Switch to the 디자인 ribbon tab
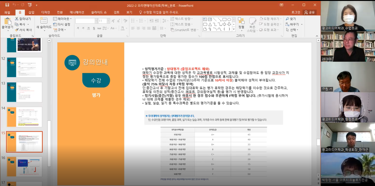The image size is (375, 186). click(x=46, y=12)
